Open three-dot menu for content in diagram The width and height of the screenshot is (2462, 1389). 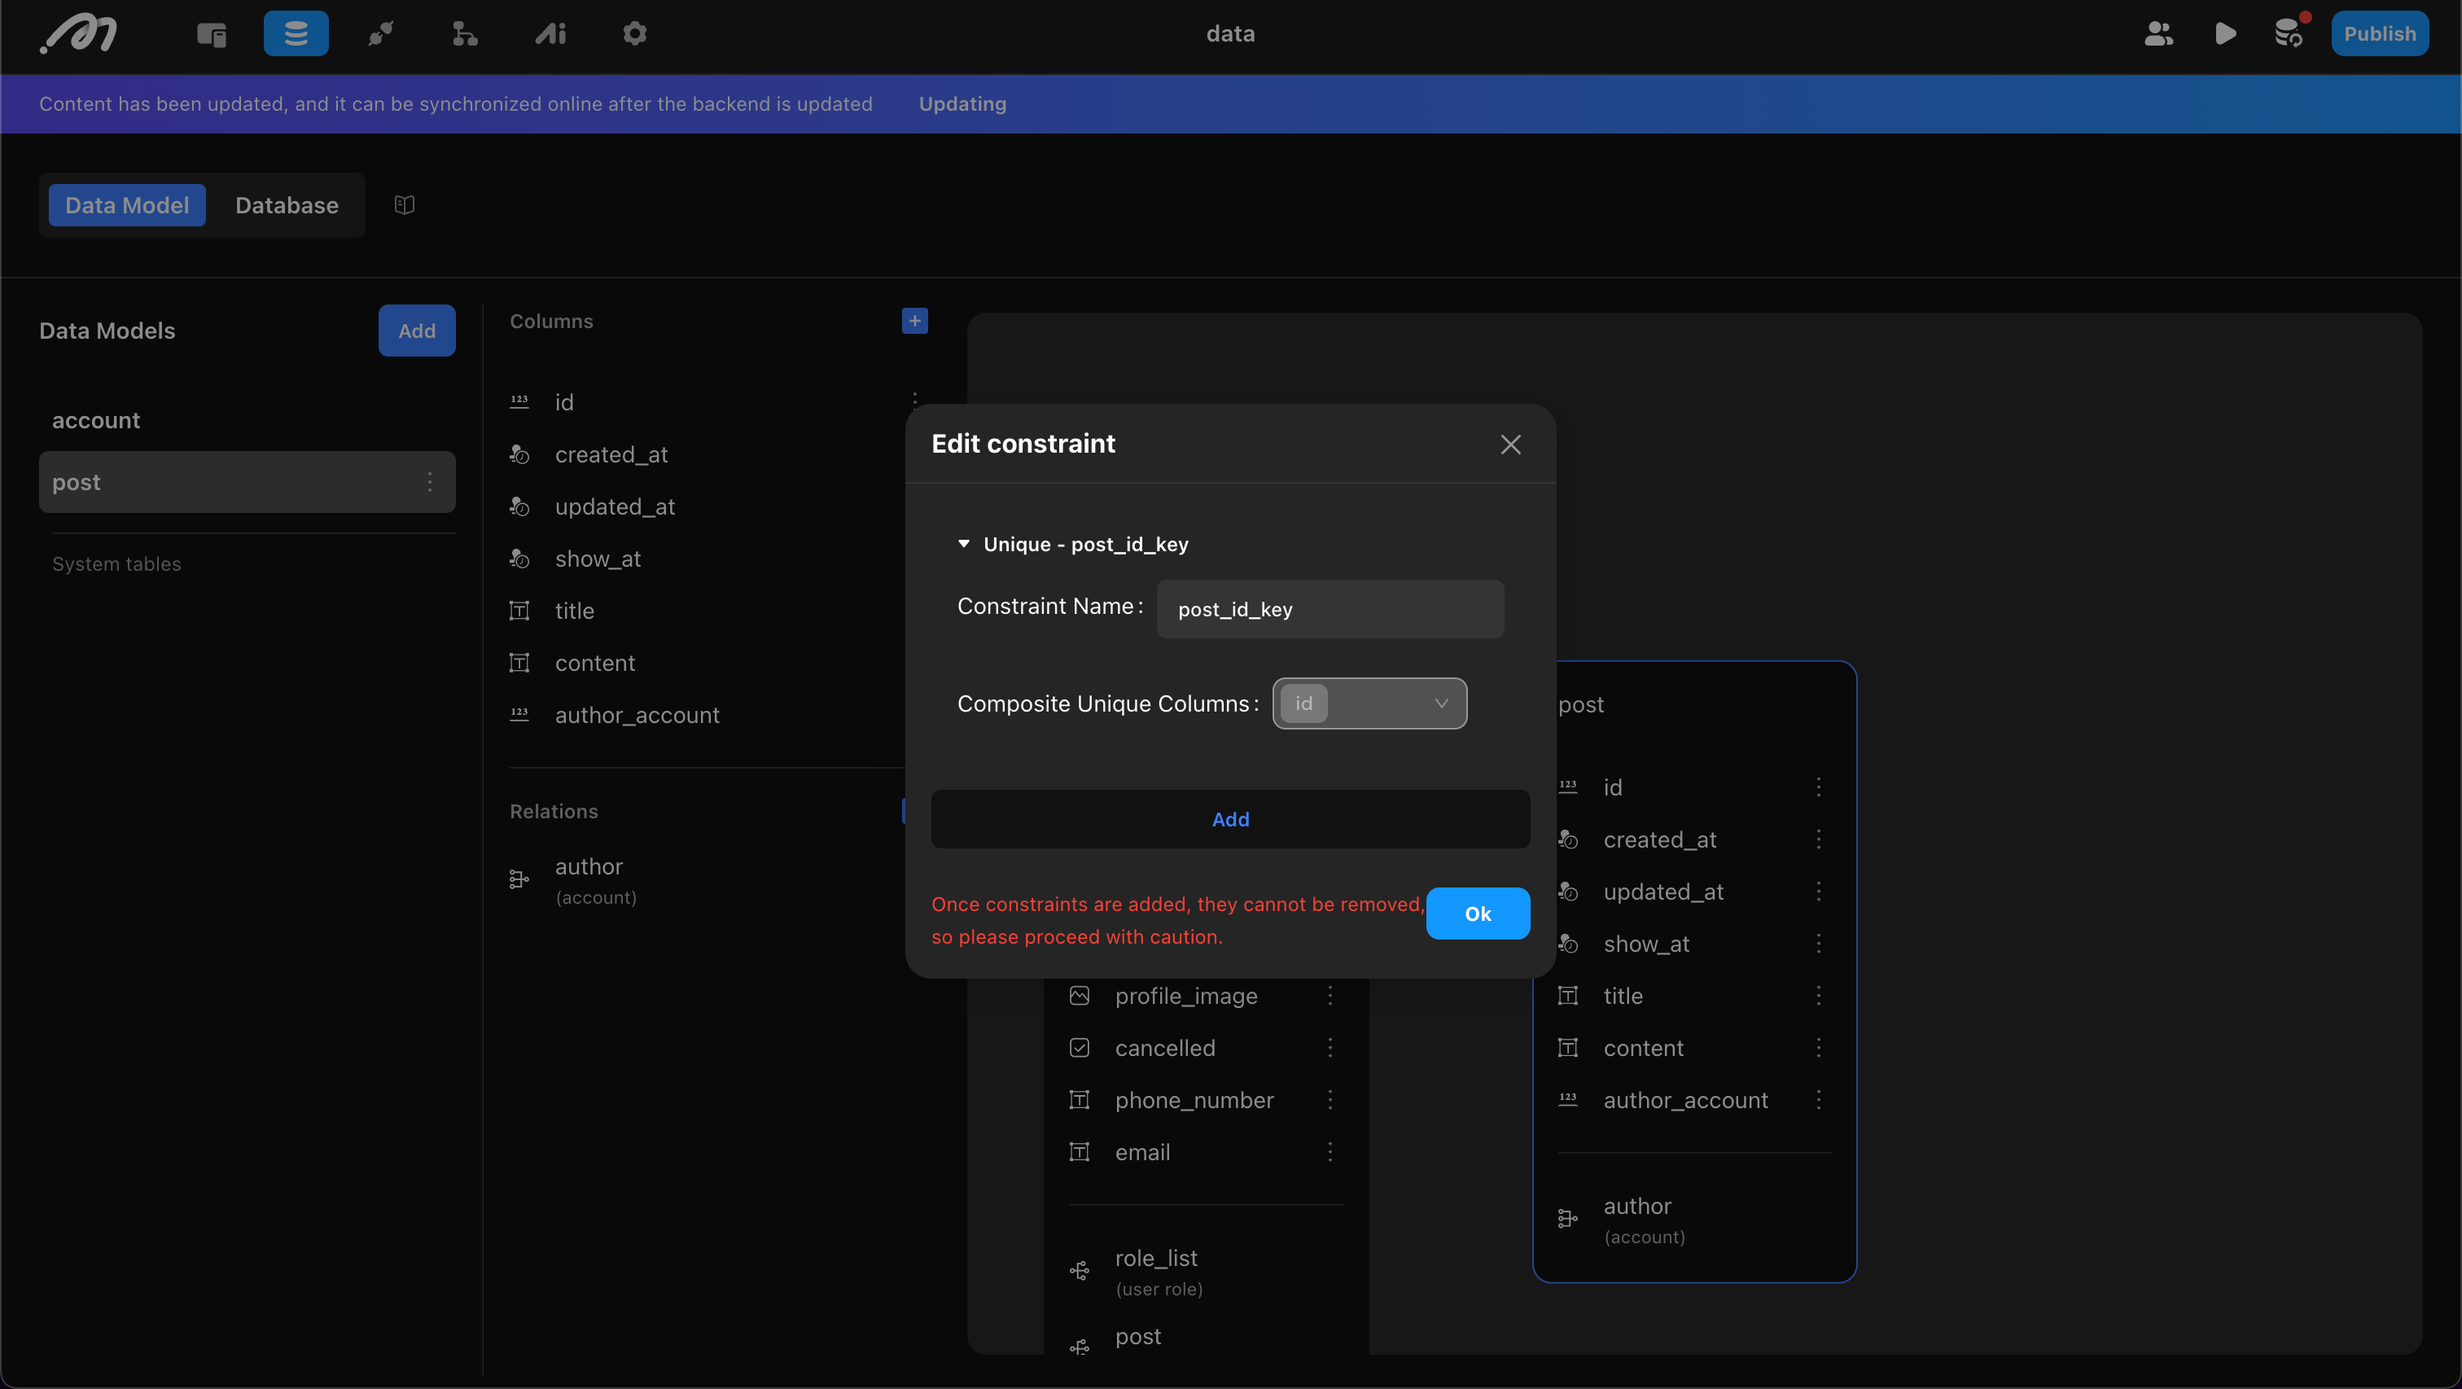click(1818, 1048)
